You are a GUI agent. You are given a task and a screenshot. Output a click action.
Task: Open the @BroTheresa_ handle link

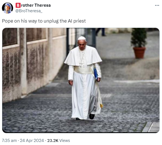(29, 11)
